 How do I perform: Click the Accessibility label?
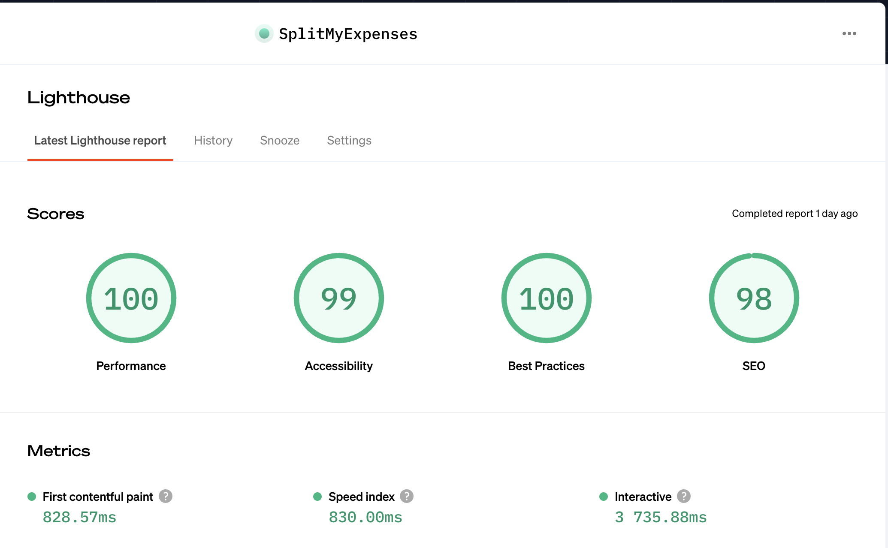pos(339,366)
